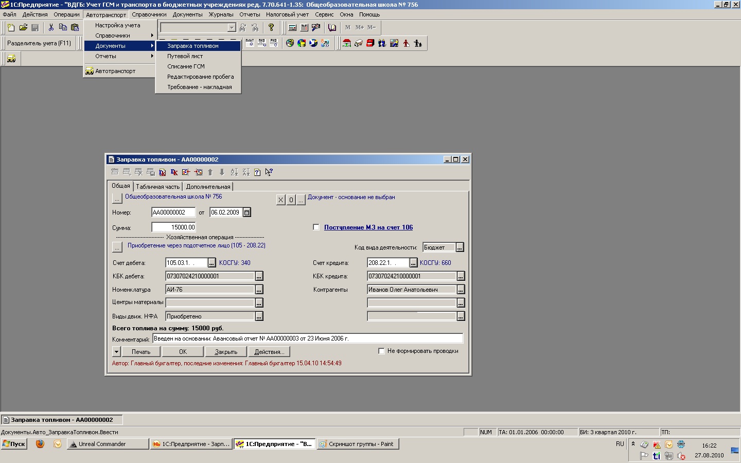The image size is (741, 463).
Task: Click the M+ memory add button
Action: click(360, 27)
